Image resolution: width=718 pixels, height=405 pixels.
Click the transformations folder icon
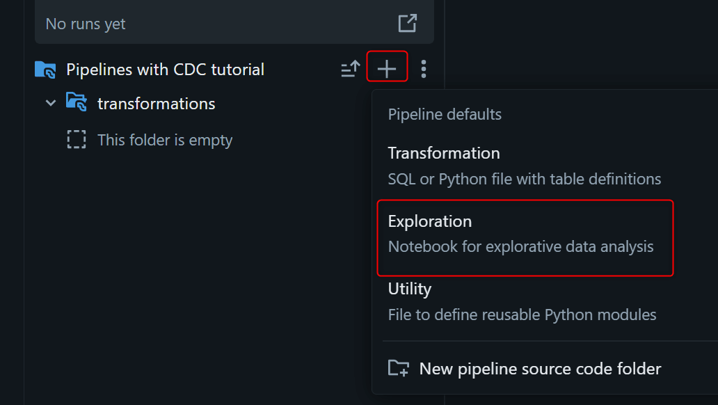77,103
